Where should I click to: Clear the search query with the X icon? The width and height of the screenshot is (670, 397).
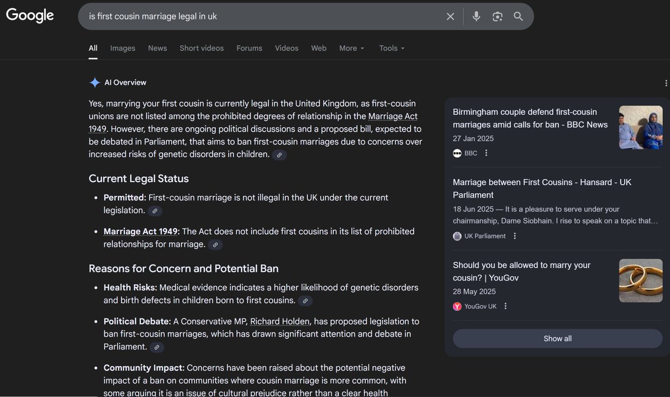click(451, 16)
